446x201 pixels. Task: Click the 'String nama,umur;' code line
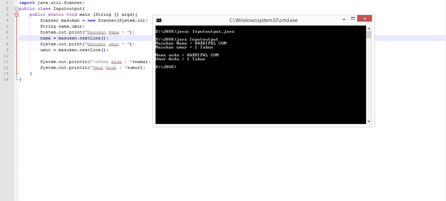click(62, 26)
